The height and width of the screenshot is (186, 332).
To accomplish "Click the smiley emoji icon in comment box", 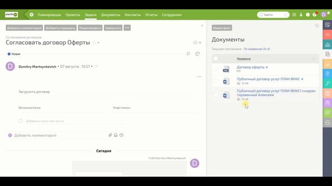I will click(121, 135).
